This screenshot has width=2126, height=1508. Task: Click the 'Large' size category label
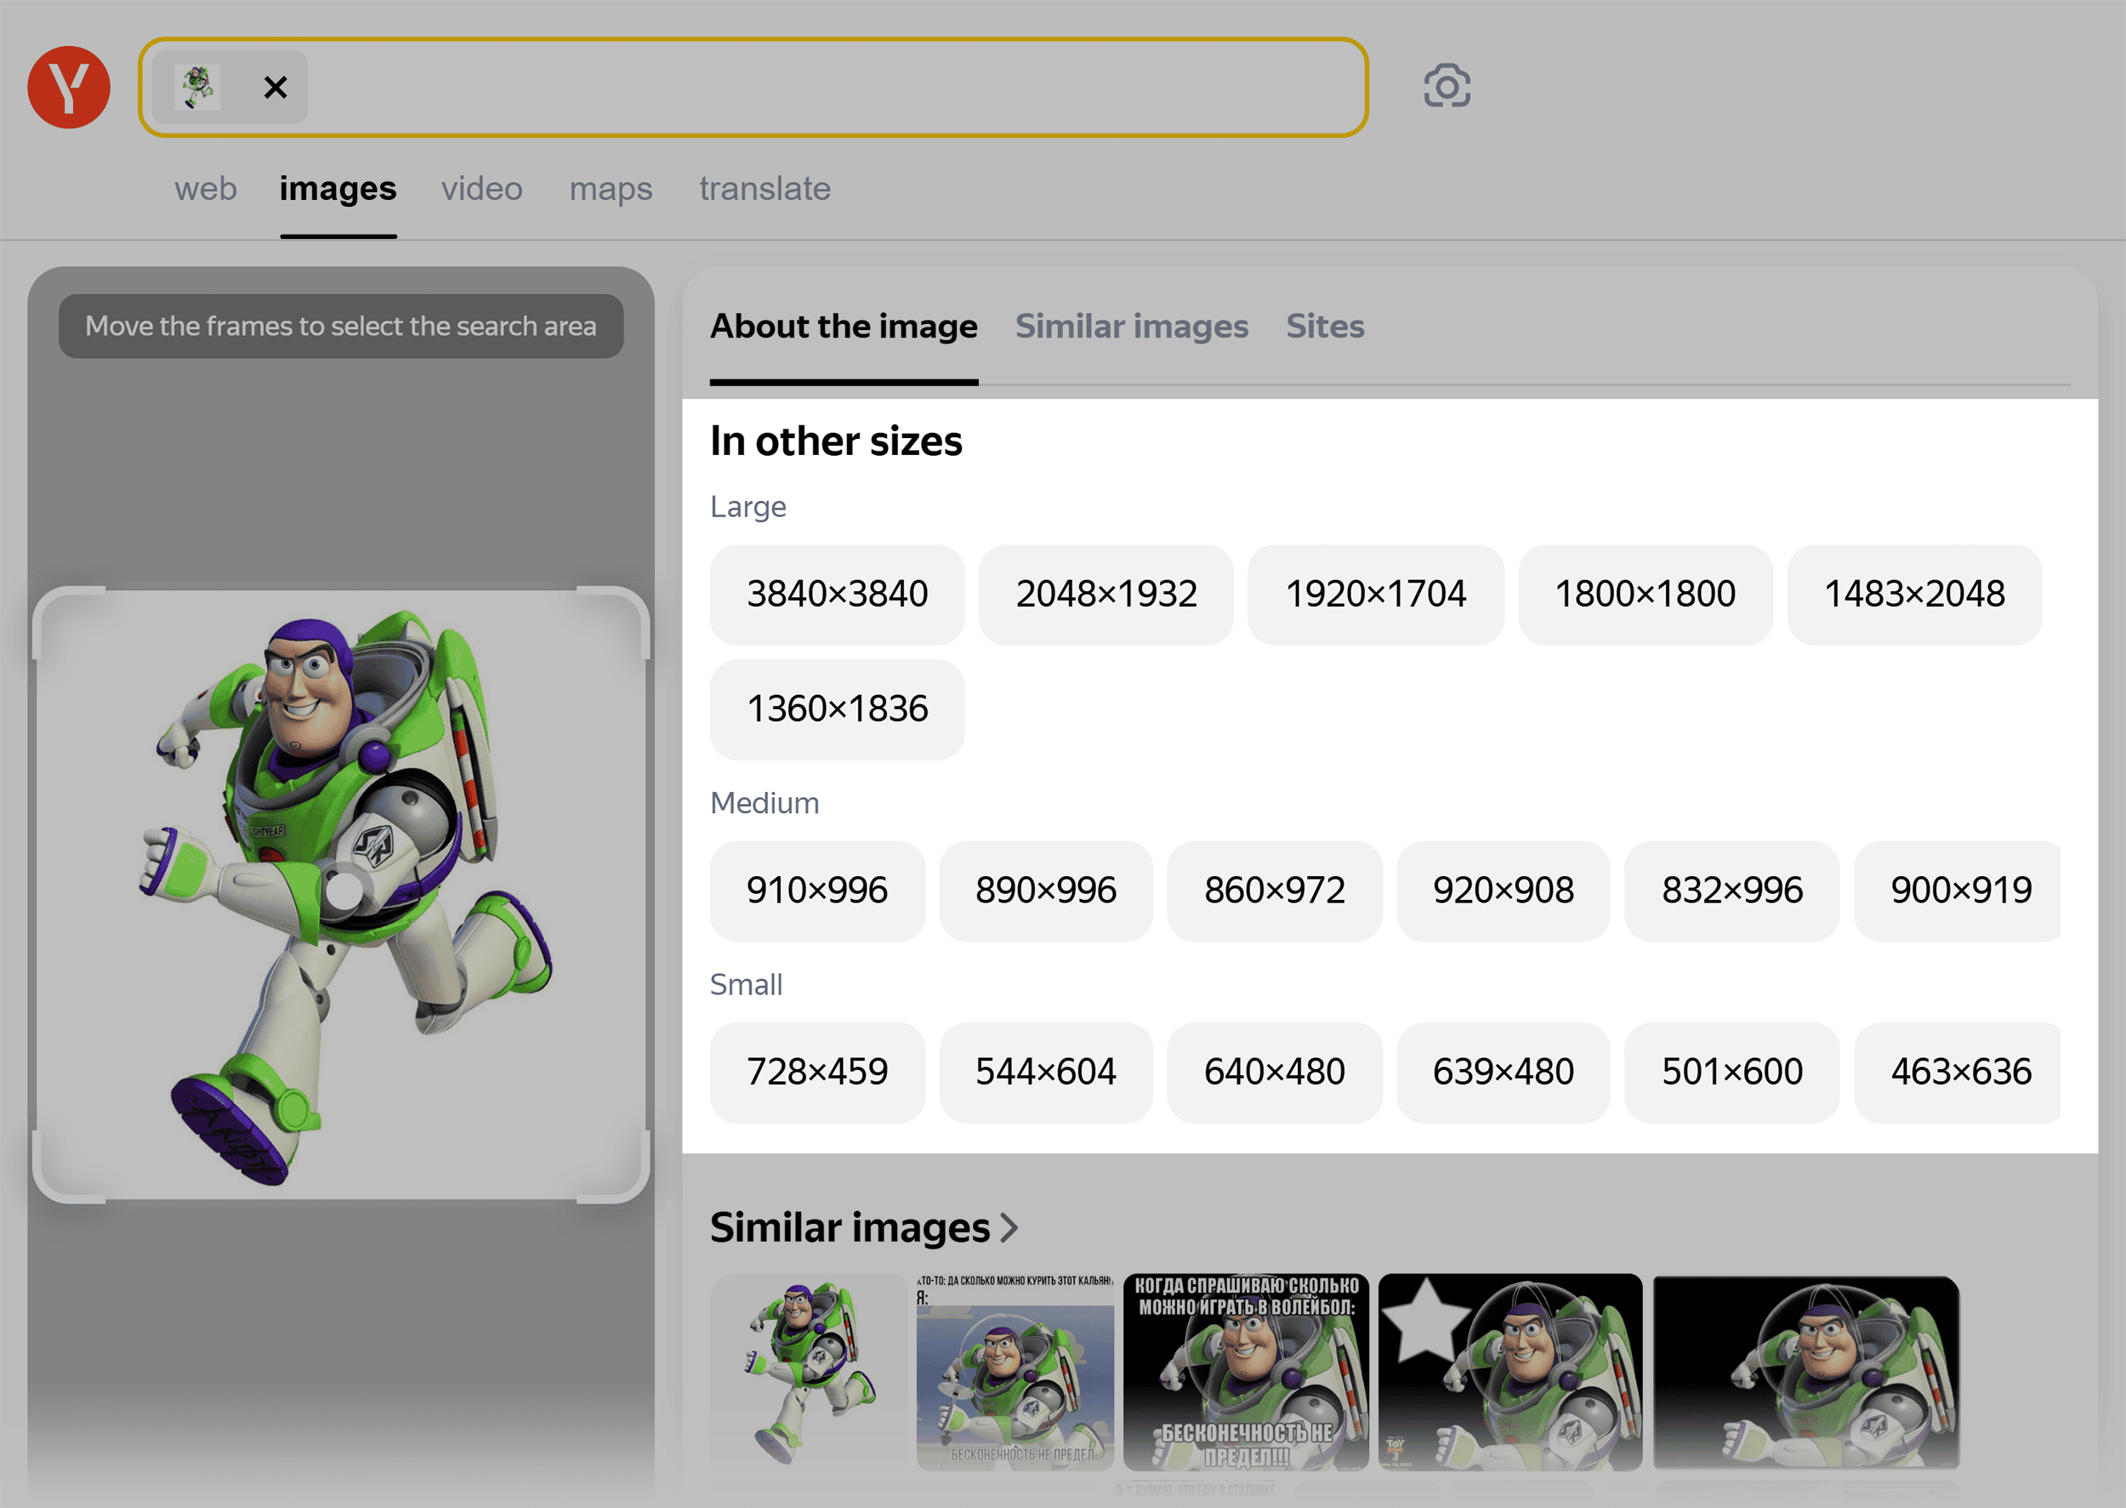(748, 507)
